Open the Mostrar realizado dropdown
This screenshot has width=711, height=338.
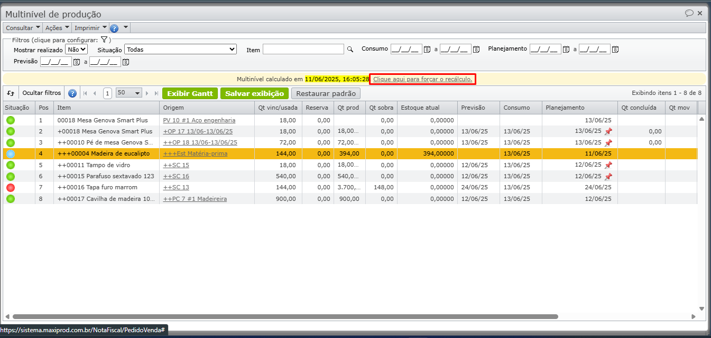(76, 50)
